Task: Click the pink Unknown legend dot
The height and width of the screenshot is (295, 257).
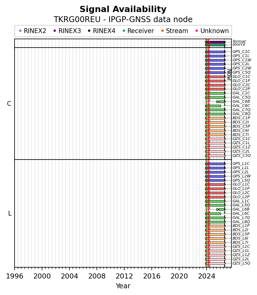Action: point(197,31)
